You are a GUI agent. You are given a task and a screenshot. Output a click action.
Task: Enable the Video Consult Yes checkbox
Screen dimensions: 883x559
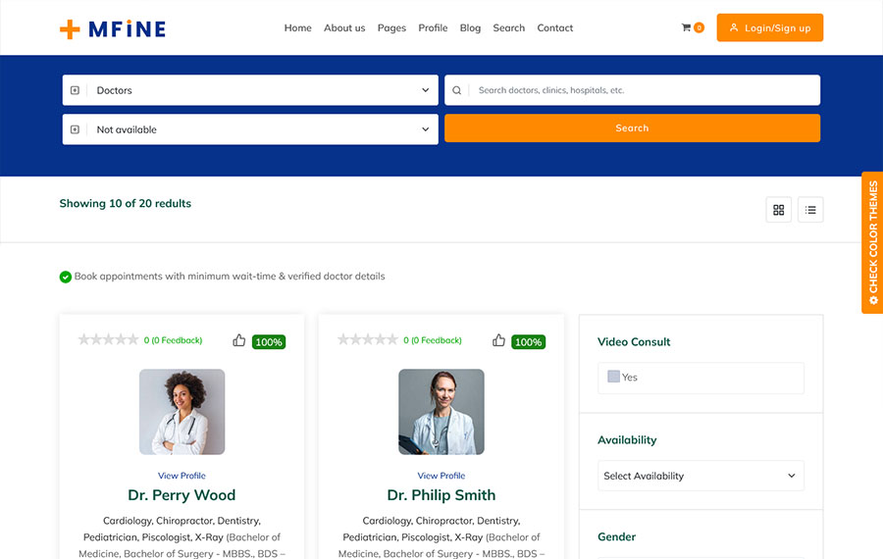pyautogui.click(x=613, y=377)
